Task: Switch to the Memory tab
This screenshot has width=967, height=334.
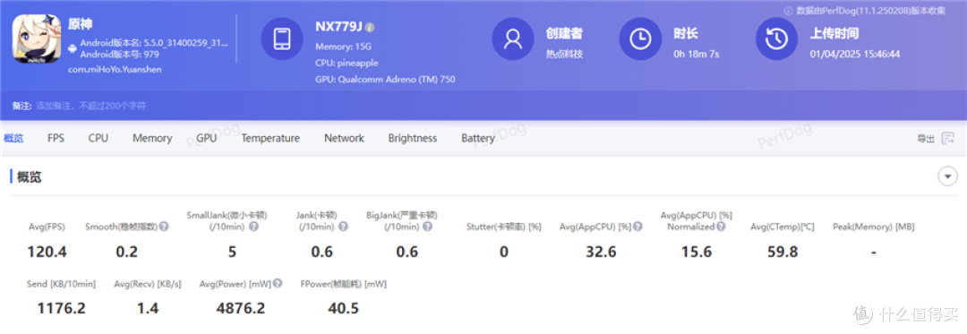Action: click(x=152, y=138)
